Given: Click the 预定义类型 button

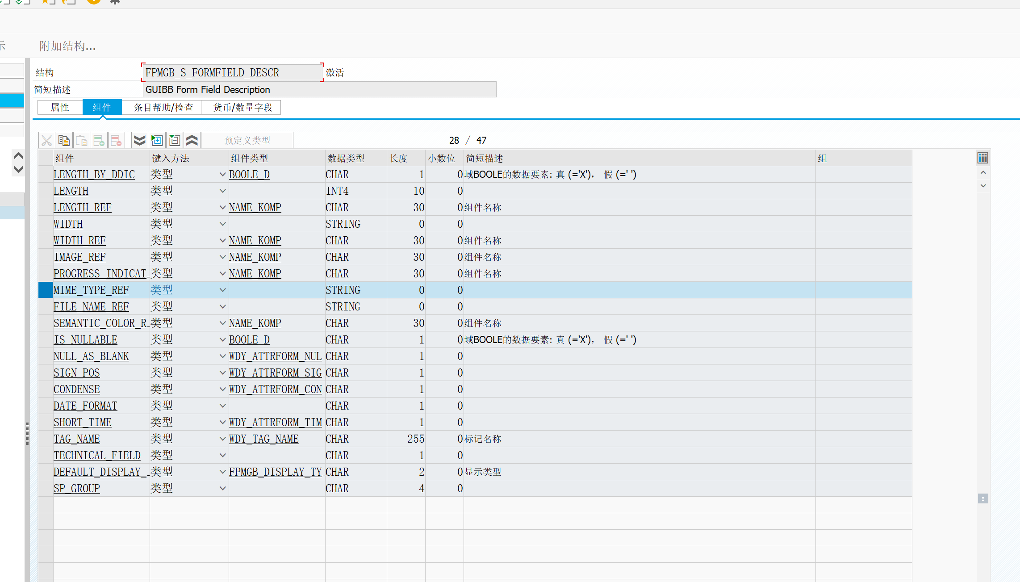Looking at the screenshot, I should [x=247, y=141].
